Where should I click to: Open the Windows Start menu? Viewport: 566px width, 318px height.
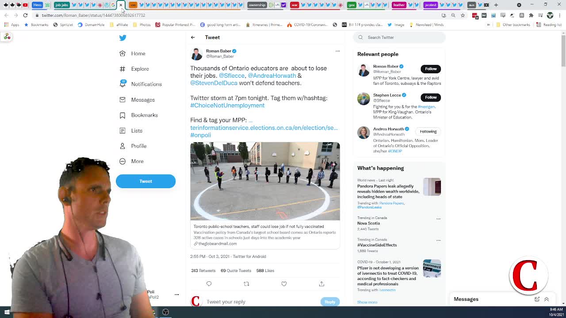(x=7, y=312)
